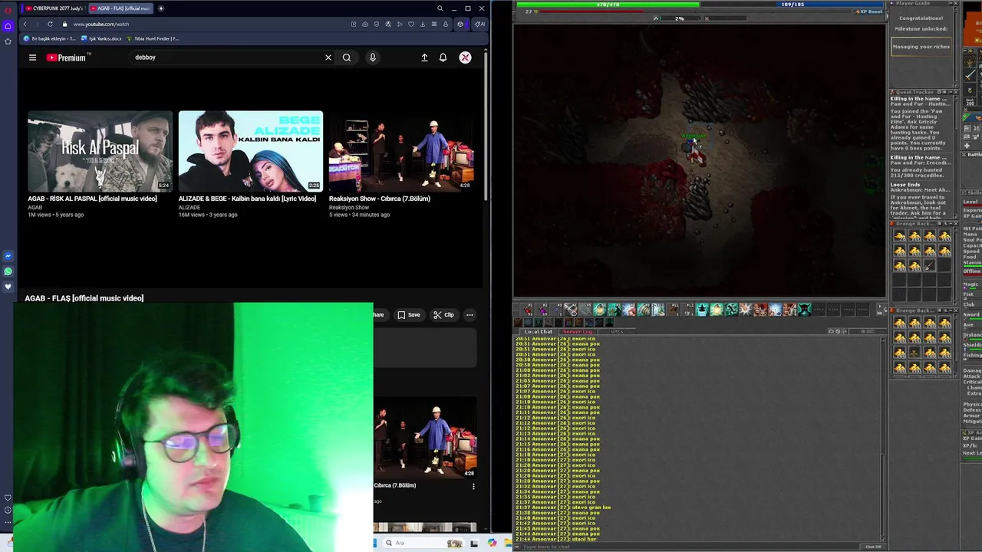The image size is (982, 552).
Task: Open AGAB channel name under first video
Action: coord(35,207)
